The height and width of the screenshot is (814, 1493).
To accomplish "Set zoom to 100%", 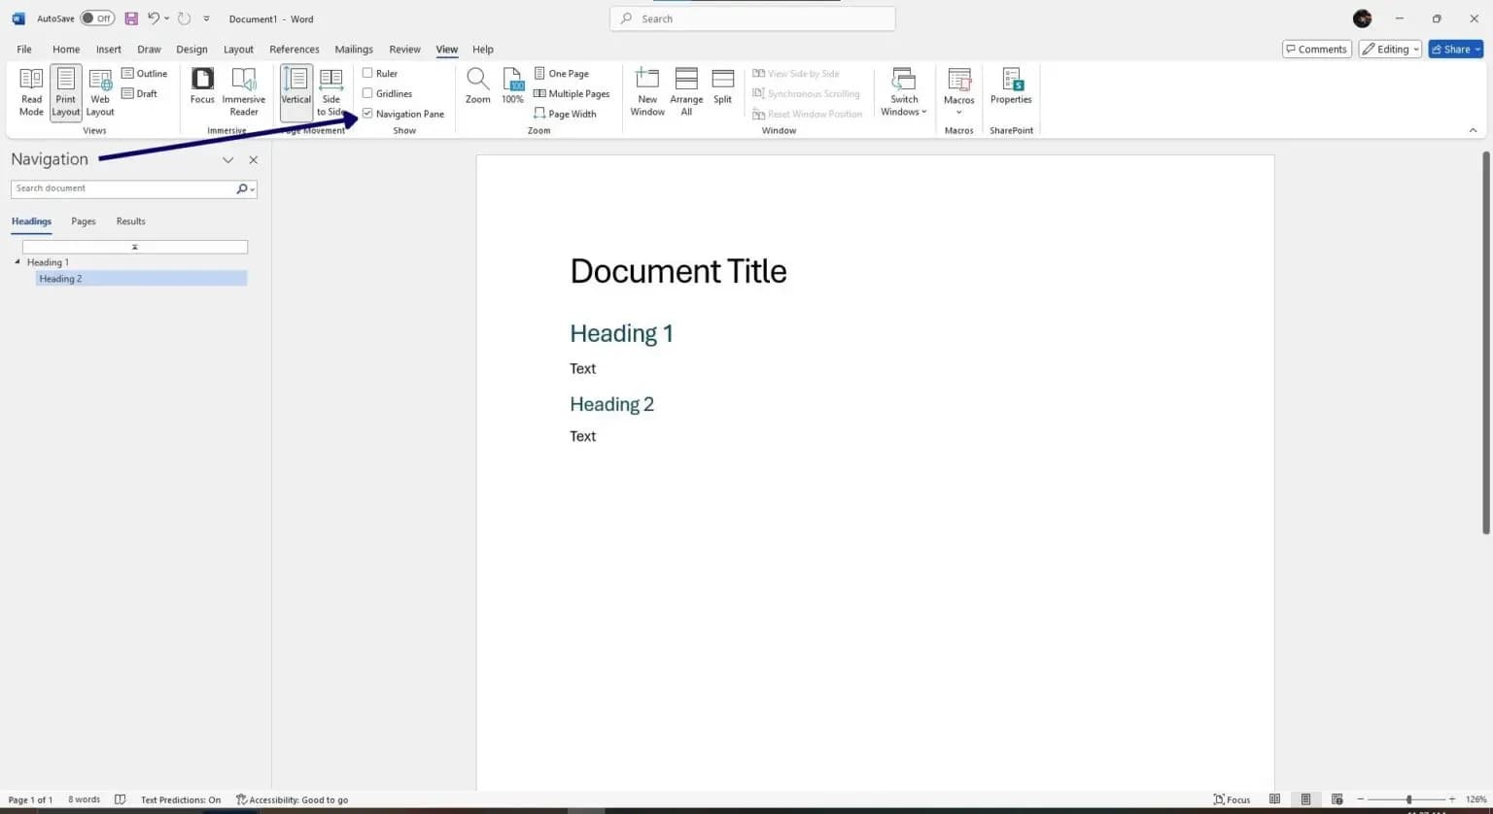I will (512, 87).
